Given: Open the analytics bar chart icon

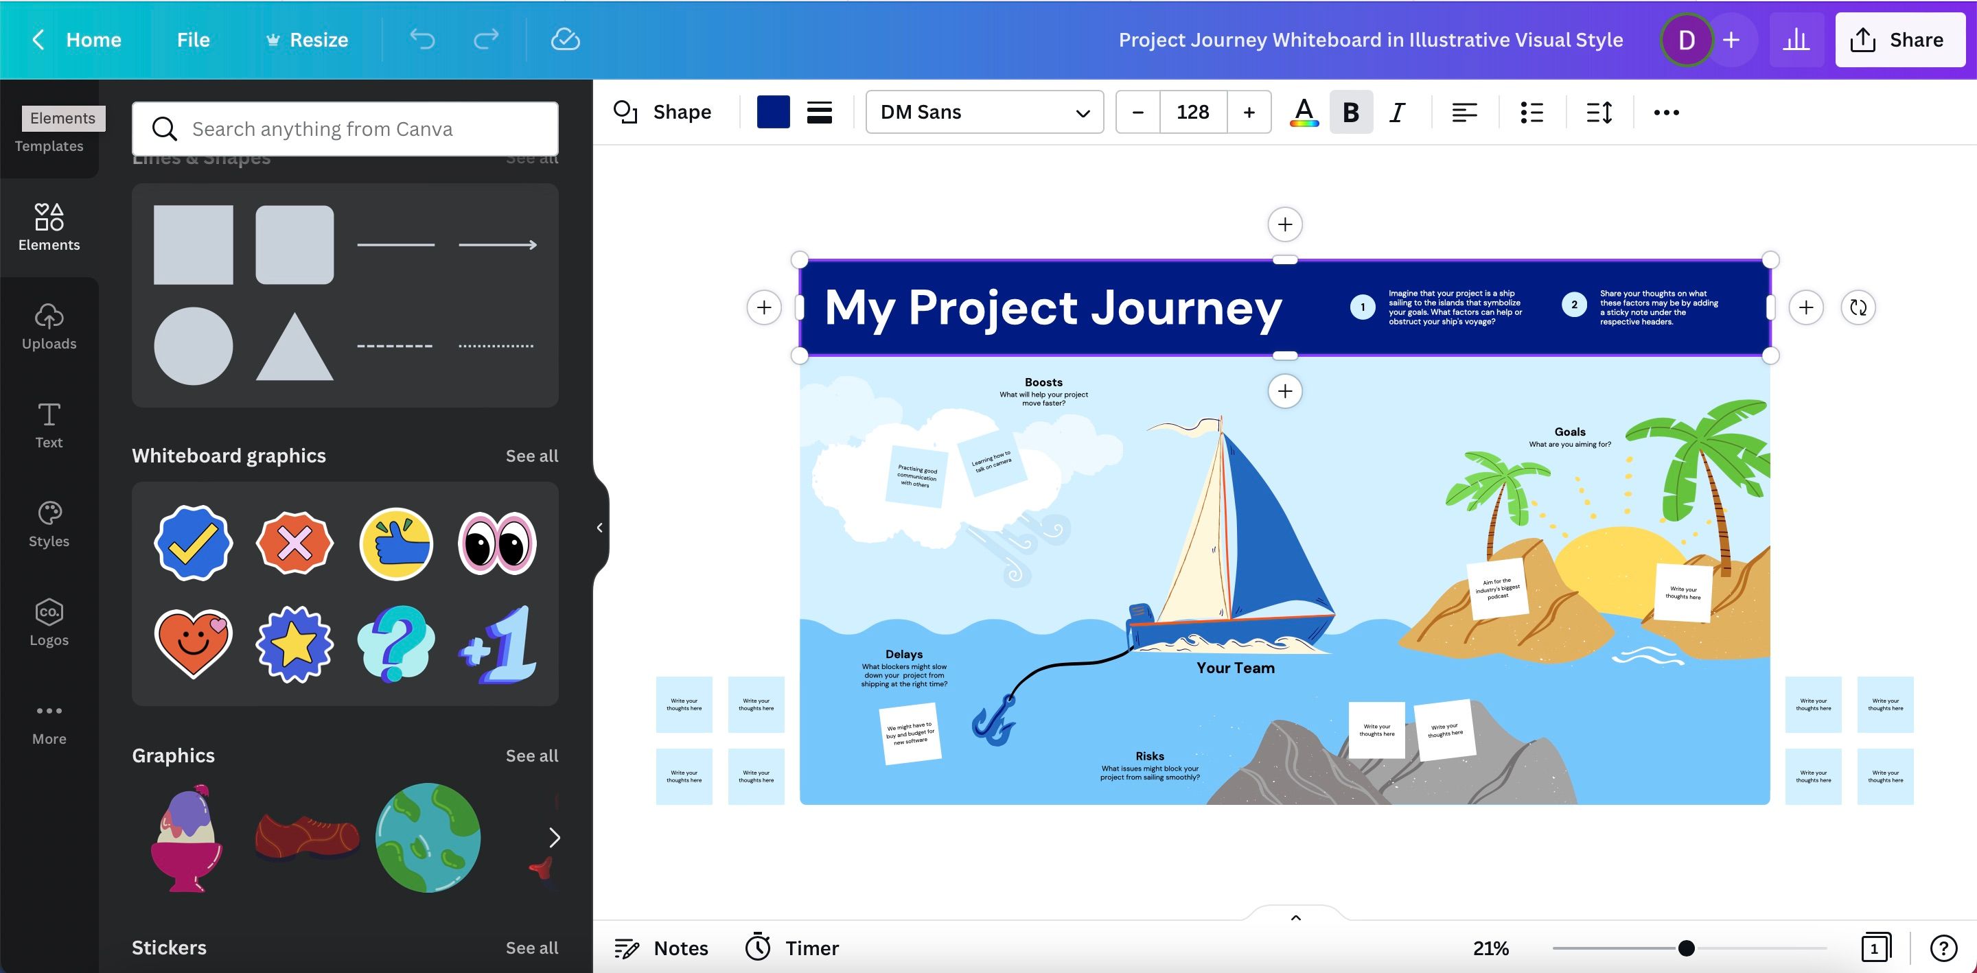Looking at the screenshot, I should pyautogui.click(x=1796, y=40).
